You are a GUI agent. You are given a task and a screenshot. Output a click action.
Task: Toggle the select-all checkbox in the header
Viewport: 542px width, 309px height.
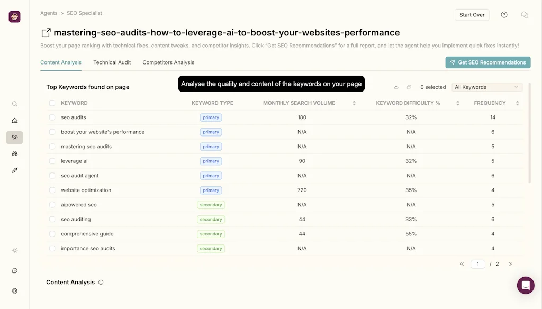[x=52, y=103]
